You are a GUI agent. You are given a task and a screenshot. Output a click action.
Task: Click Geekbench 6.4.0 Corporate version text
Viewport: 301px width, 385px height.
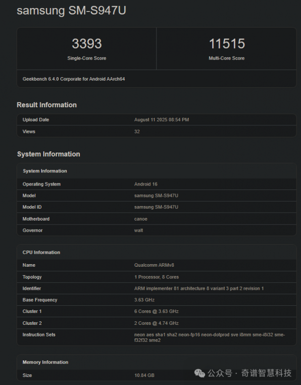click(x=74, y=79)
